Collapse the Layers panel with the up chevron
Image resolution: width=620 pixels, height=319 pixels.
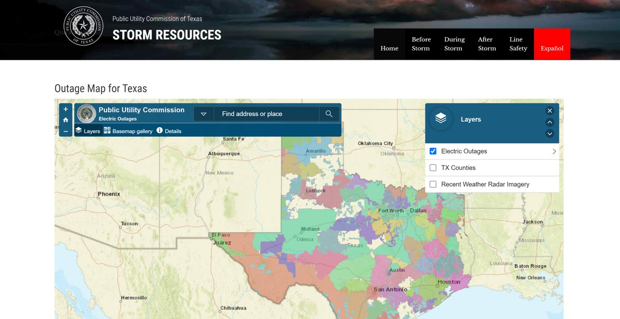(x=550, y=122)
